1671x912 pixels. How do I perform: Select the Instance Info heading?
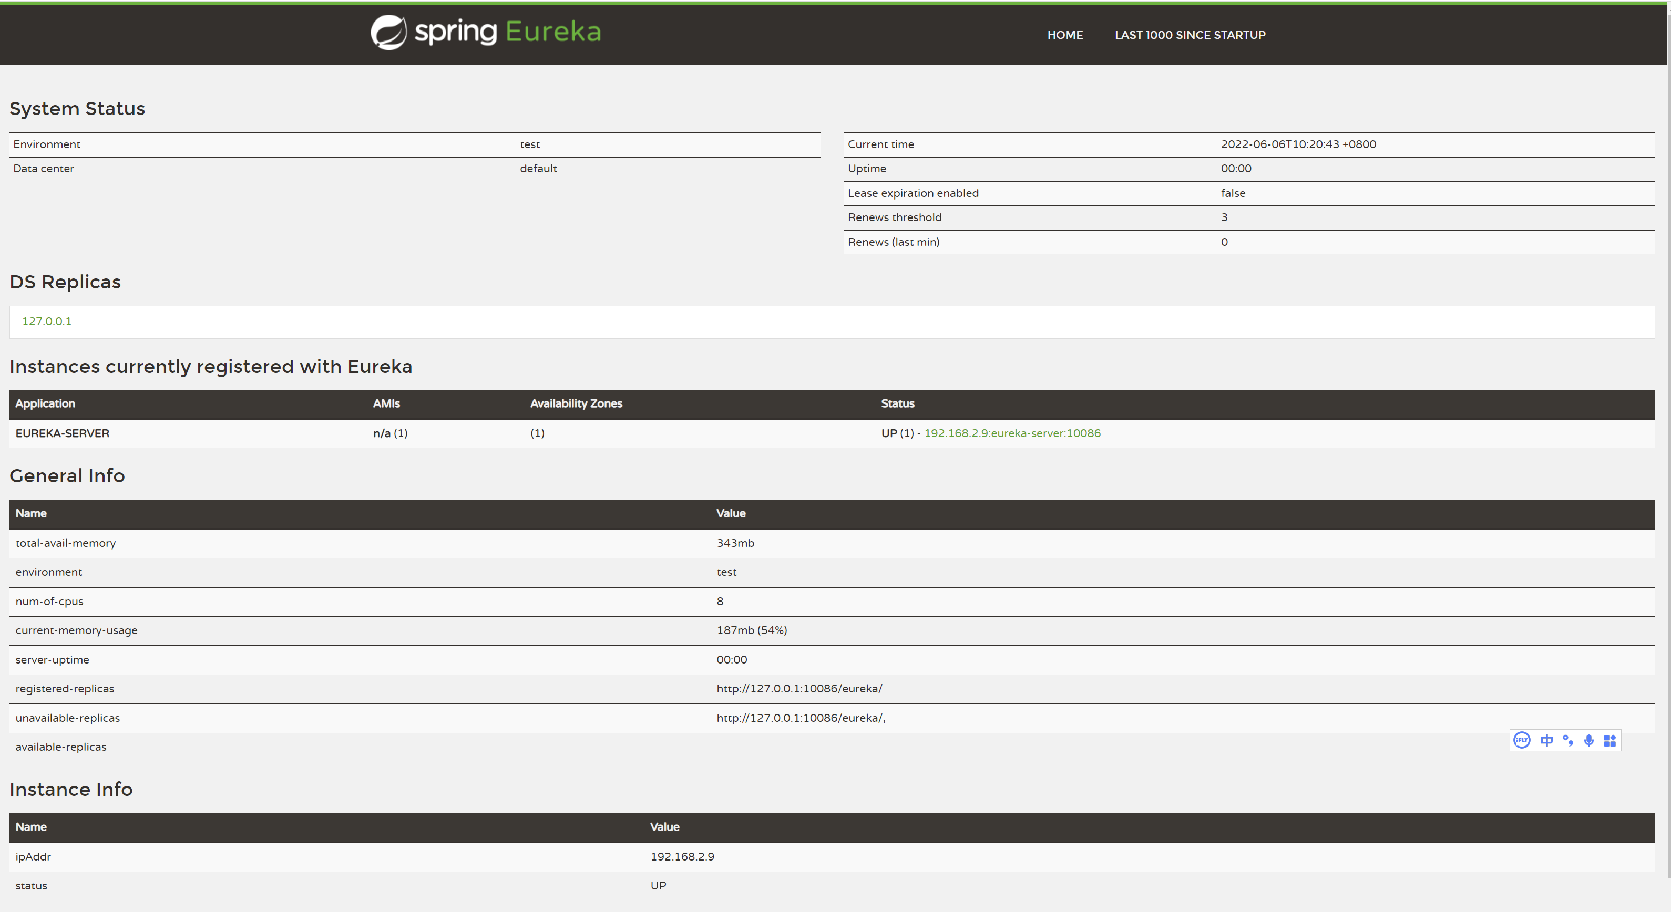tap(71, 790)
